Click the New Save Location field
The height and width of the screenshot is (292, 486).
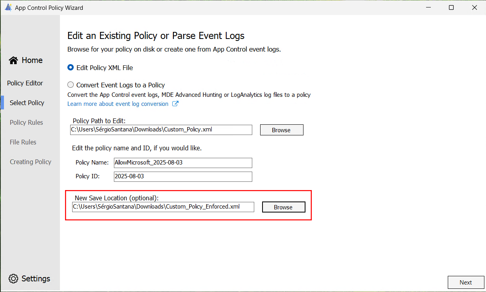coord(163,207)
